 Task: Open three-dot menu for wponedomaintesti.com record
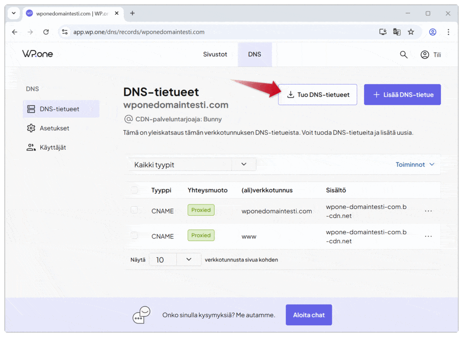tap(428, 211)
